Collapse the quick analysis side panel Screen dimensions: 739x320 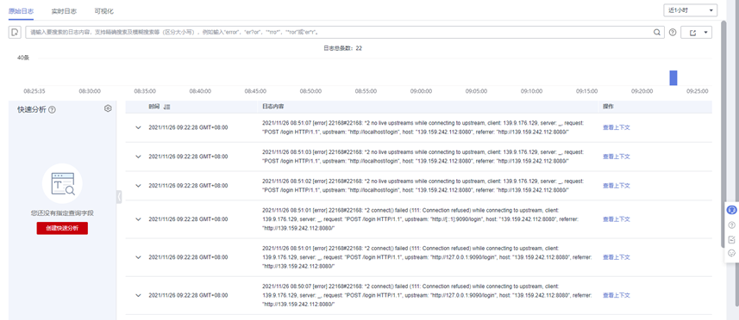(x=119, y=196)
